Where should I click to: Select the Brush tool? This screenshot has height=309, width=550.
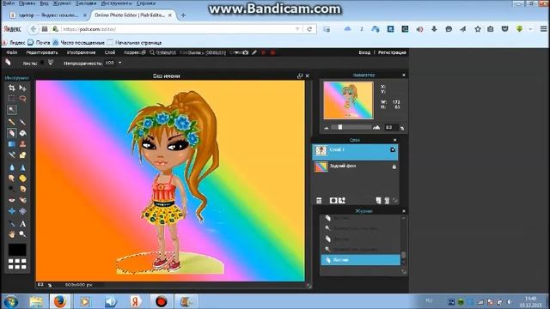click(23, 122)
